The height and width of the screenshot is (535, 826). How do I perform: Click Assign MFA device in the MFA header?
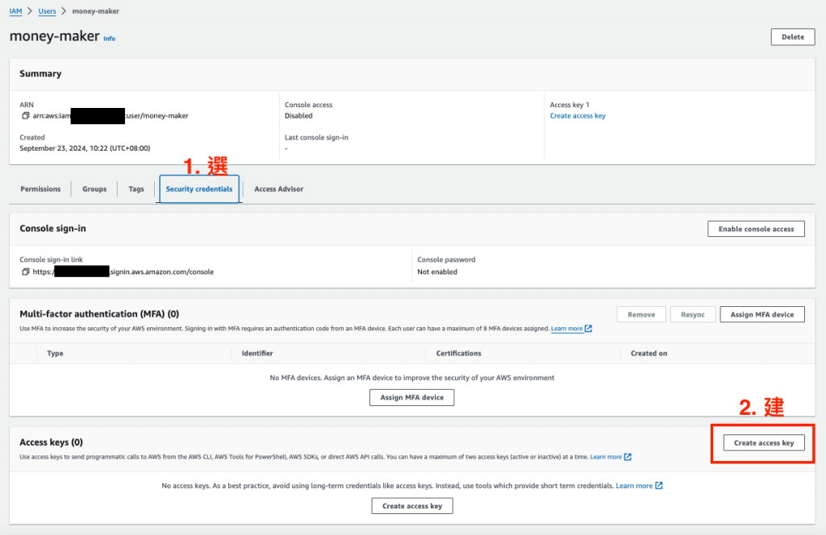[762, 314]
